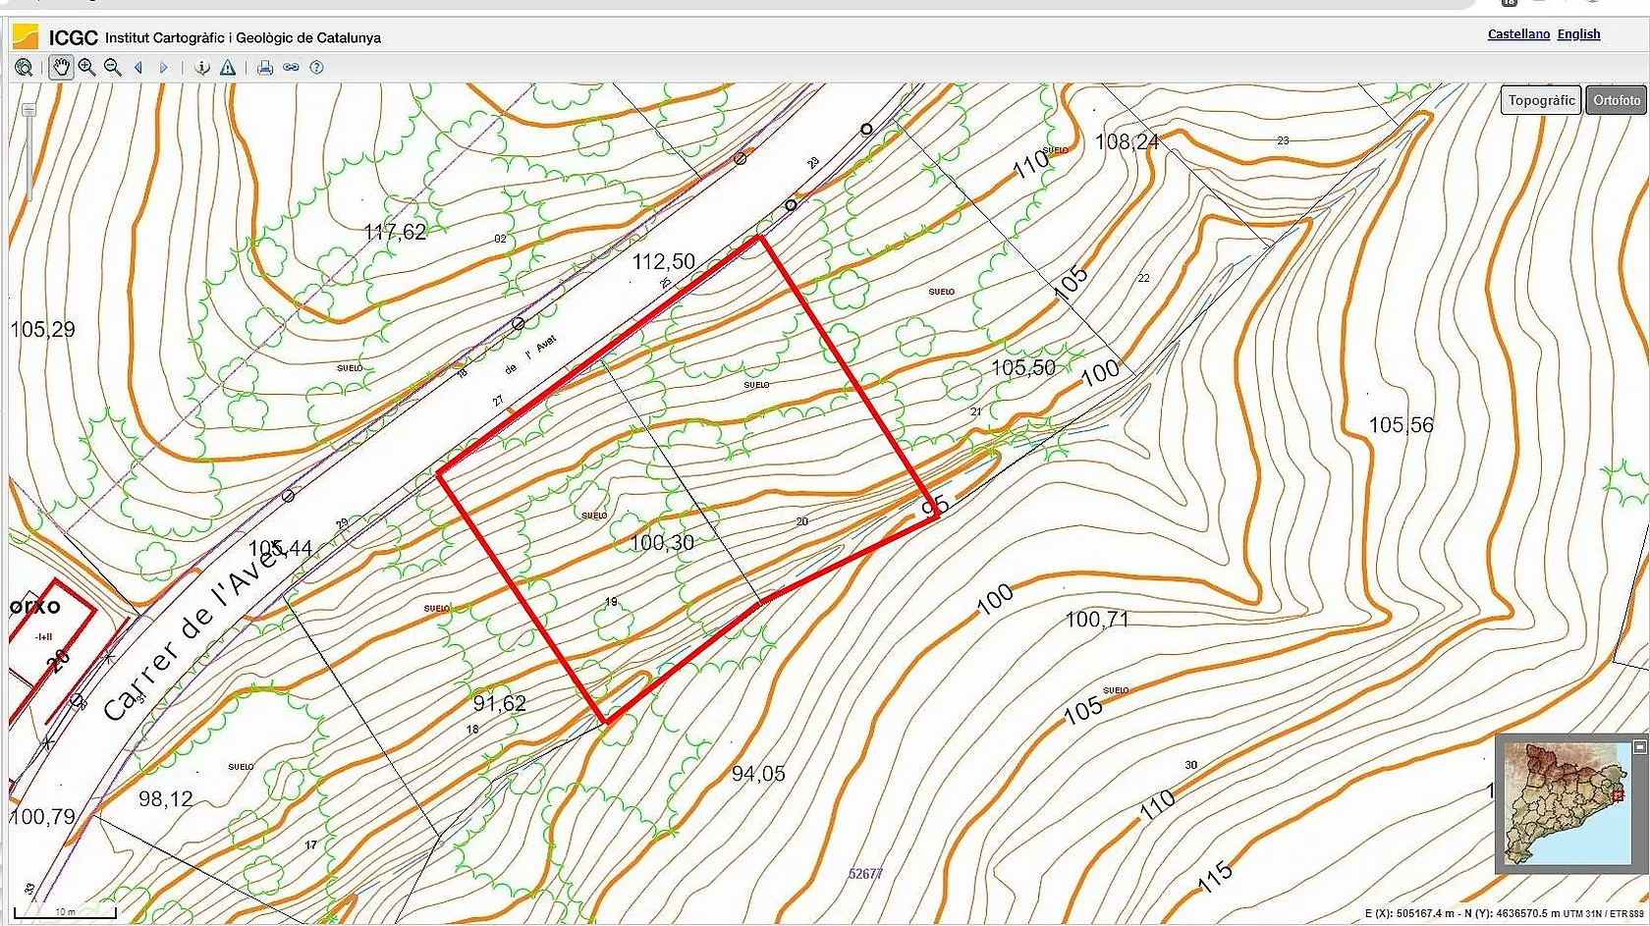Click elevation point label 112,50
The width and height of the screenshot is (1650, 926).
[663, 261]
